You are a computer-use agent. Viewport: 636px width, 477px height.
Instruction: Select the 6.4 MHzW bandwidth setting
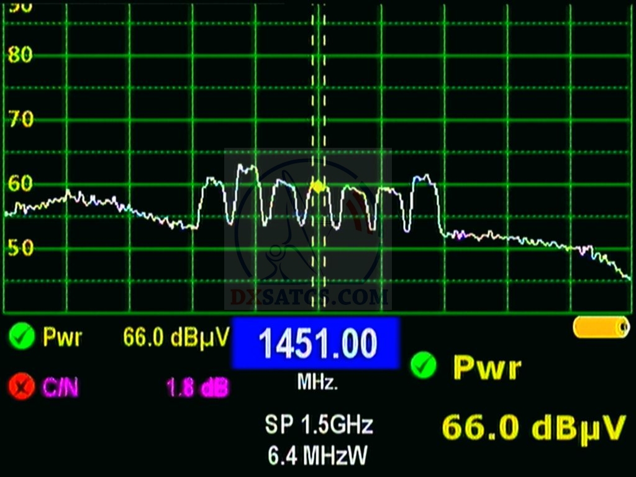point(317,456)
